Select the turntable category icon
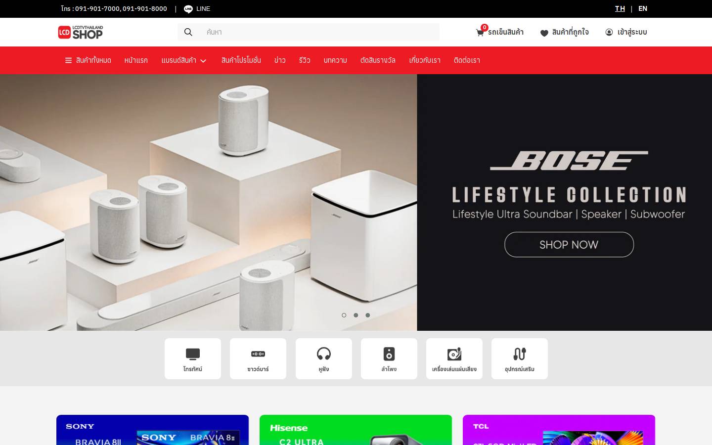This screenshot has height=445, width=712. (454, 354)
